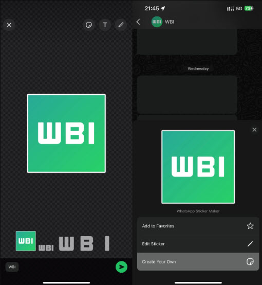This screenshot has height=285, width=262.
Task: Tap the large WBI sticker on the canvas
Action: (x=66, y=133)
